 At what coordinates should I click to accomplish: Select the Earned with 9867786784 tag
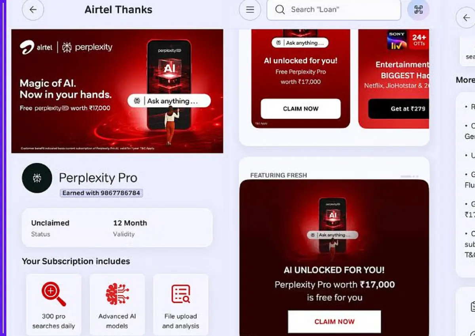101,193
